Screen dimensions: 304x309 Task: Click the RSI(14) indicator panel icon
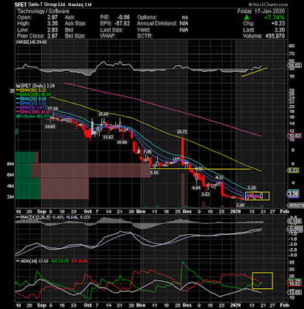point(17,42)
